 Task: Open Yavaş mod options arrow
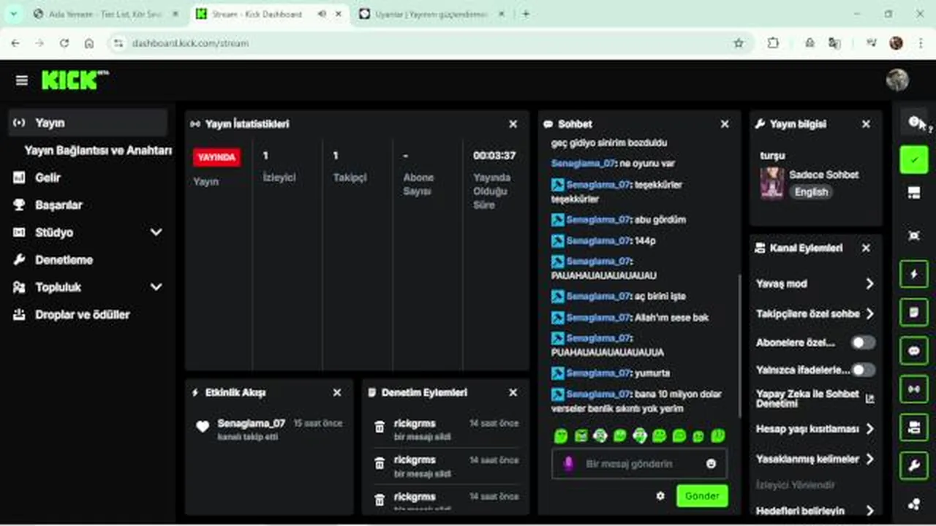coord(869,283)
